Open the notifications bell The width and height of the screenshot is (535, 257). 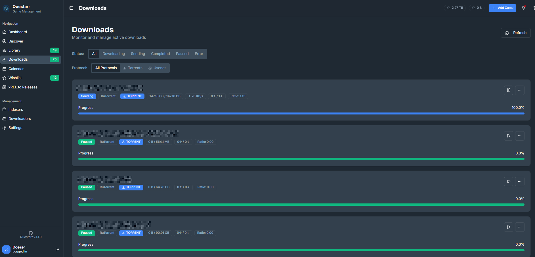523,8
